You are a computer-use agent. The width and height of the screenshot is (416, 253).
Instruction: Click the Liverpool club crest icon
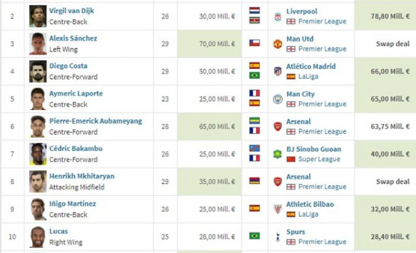(x=278, y=16)
